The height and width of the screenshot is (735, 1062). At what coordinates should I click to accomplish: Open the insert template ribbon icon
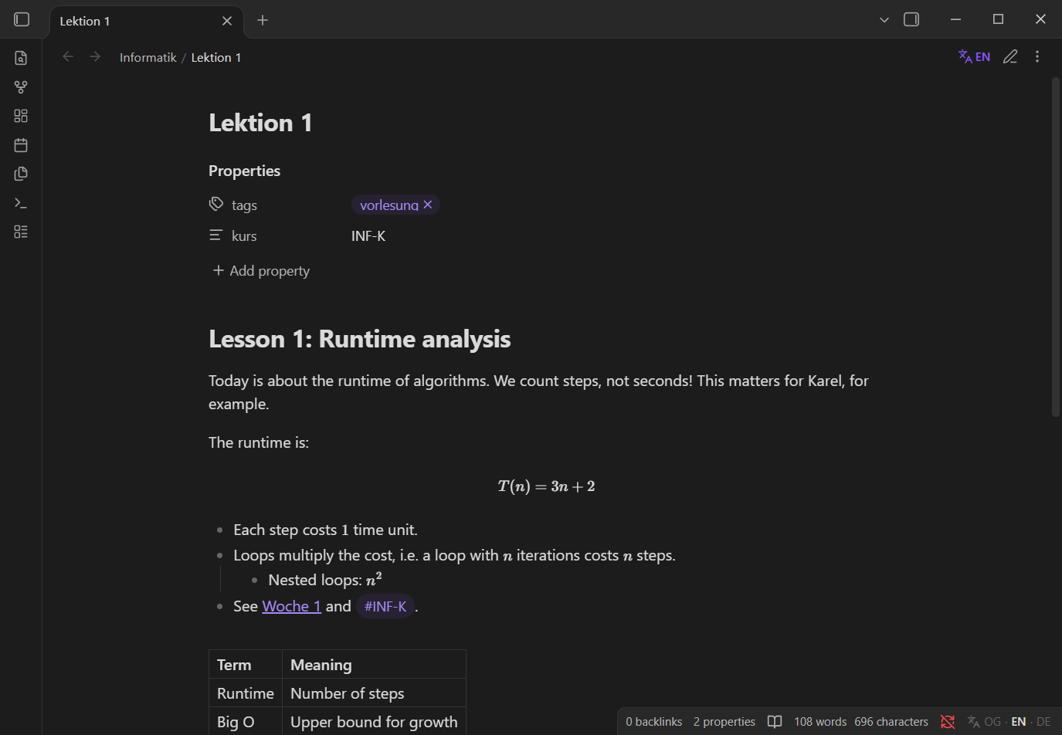pyautogui.click(x=21, y=174)
